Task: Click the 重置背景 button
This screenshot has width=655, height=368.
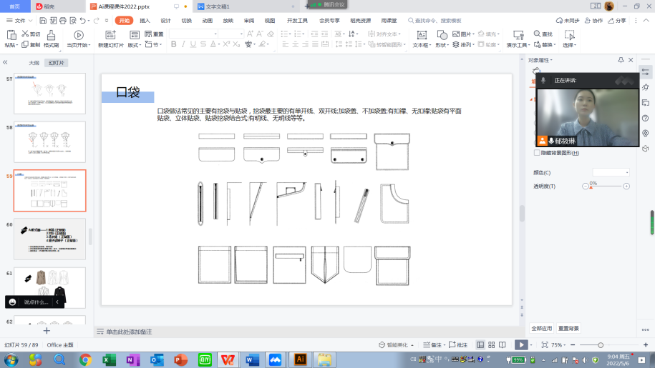Action: [x=569, y=328]
